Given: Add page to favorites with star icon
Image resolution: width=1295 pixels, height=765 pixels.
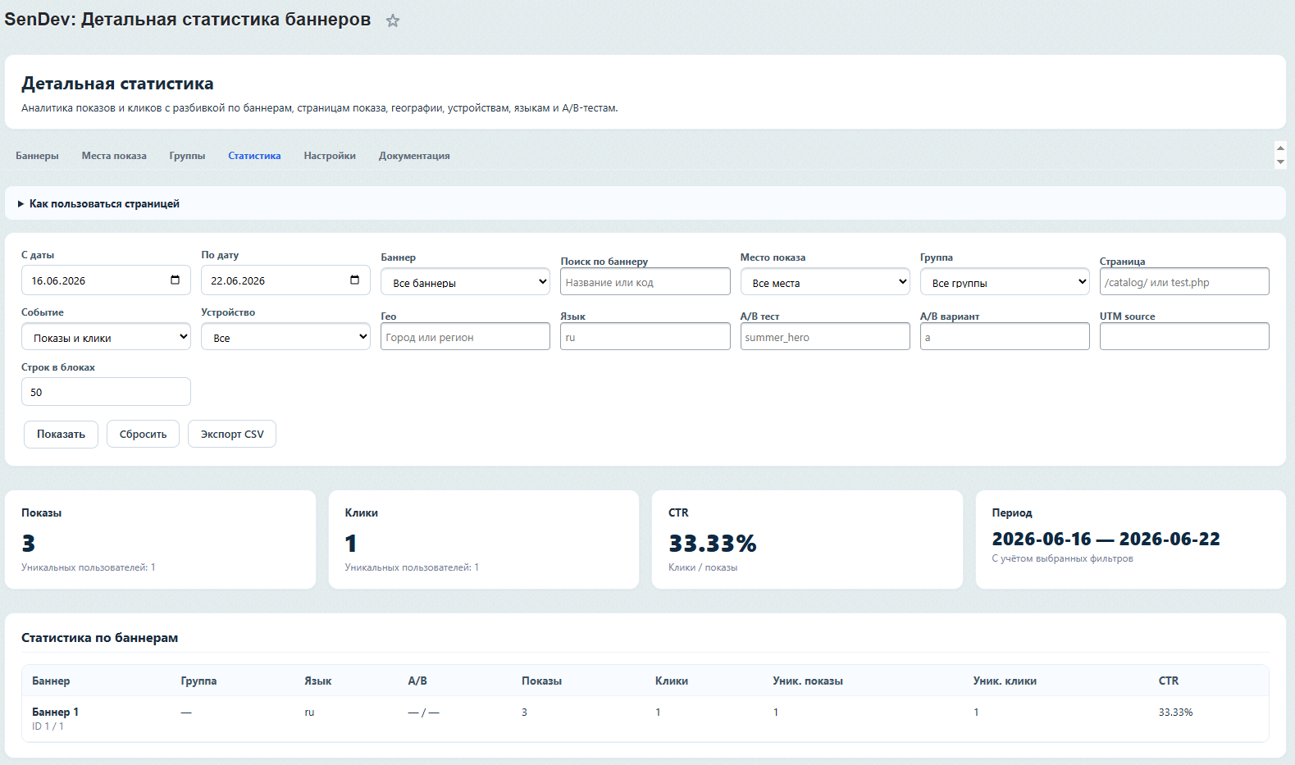Looking at the screenshot, I should tap(393, 20).
